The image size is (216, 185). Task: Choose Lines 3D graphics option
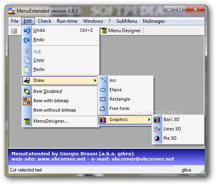[x=178, y=129]
